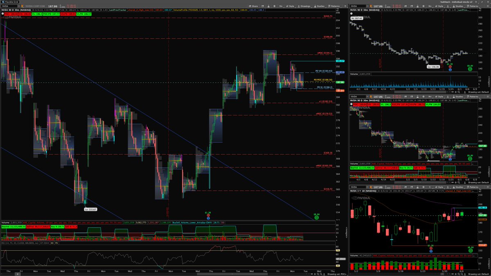491x276 pixels.
Task: Expand symbol dropdown in top-right 90 D chart
Action: [x=367, y=6]
